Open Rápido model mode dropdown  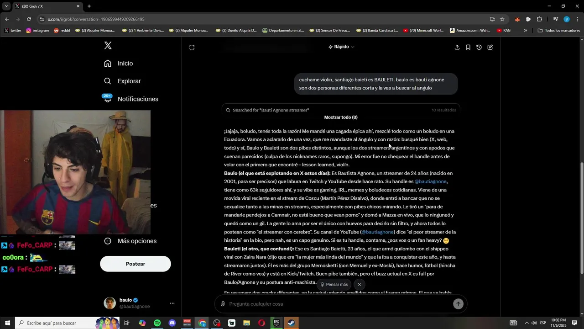click(341, 47)
